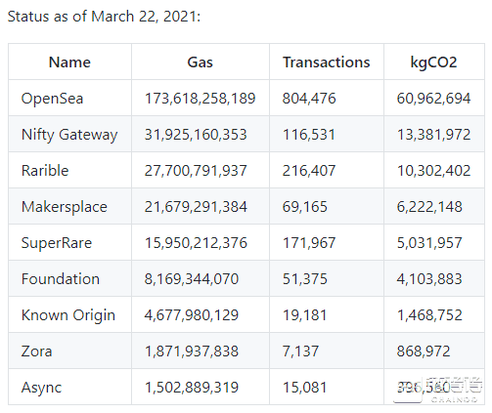Click the gas value 4,677,980,129
The height and width of the screenshot is (413, 492).
click(192, 315)
